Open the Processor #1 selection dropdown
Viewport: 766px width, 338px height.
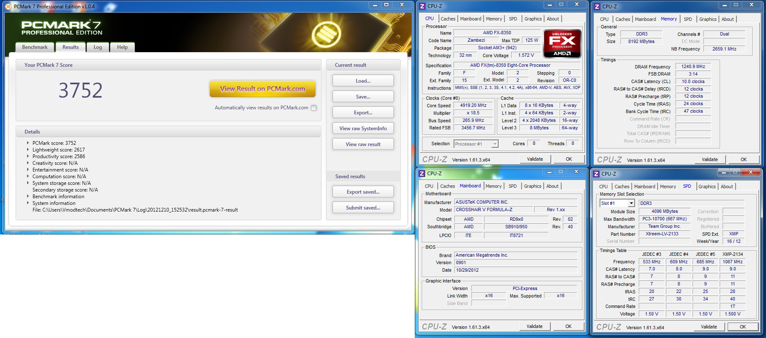(495, 144)
